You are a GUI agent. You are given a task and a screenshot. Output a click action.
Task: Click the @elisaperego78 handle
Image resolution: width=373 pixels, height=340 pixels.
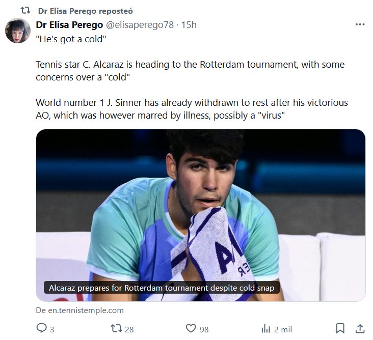click(140, 25)
